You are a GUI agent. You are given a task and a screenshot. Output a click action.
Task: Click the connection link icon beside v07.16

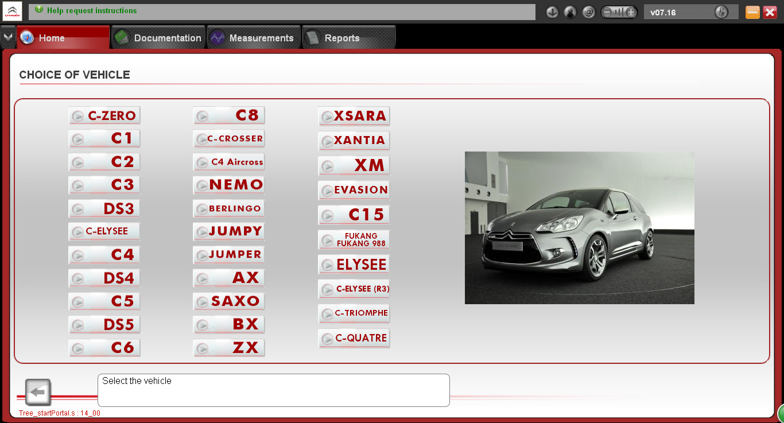point(721,12)
